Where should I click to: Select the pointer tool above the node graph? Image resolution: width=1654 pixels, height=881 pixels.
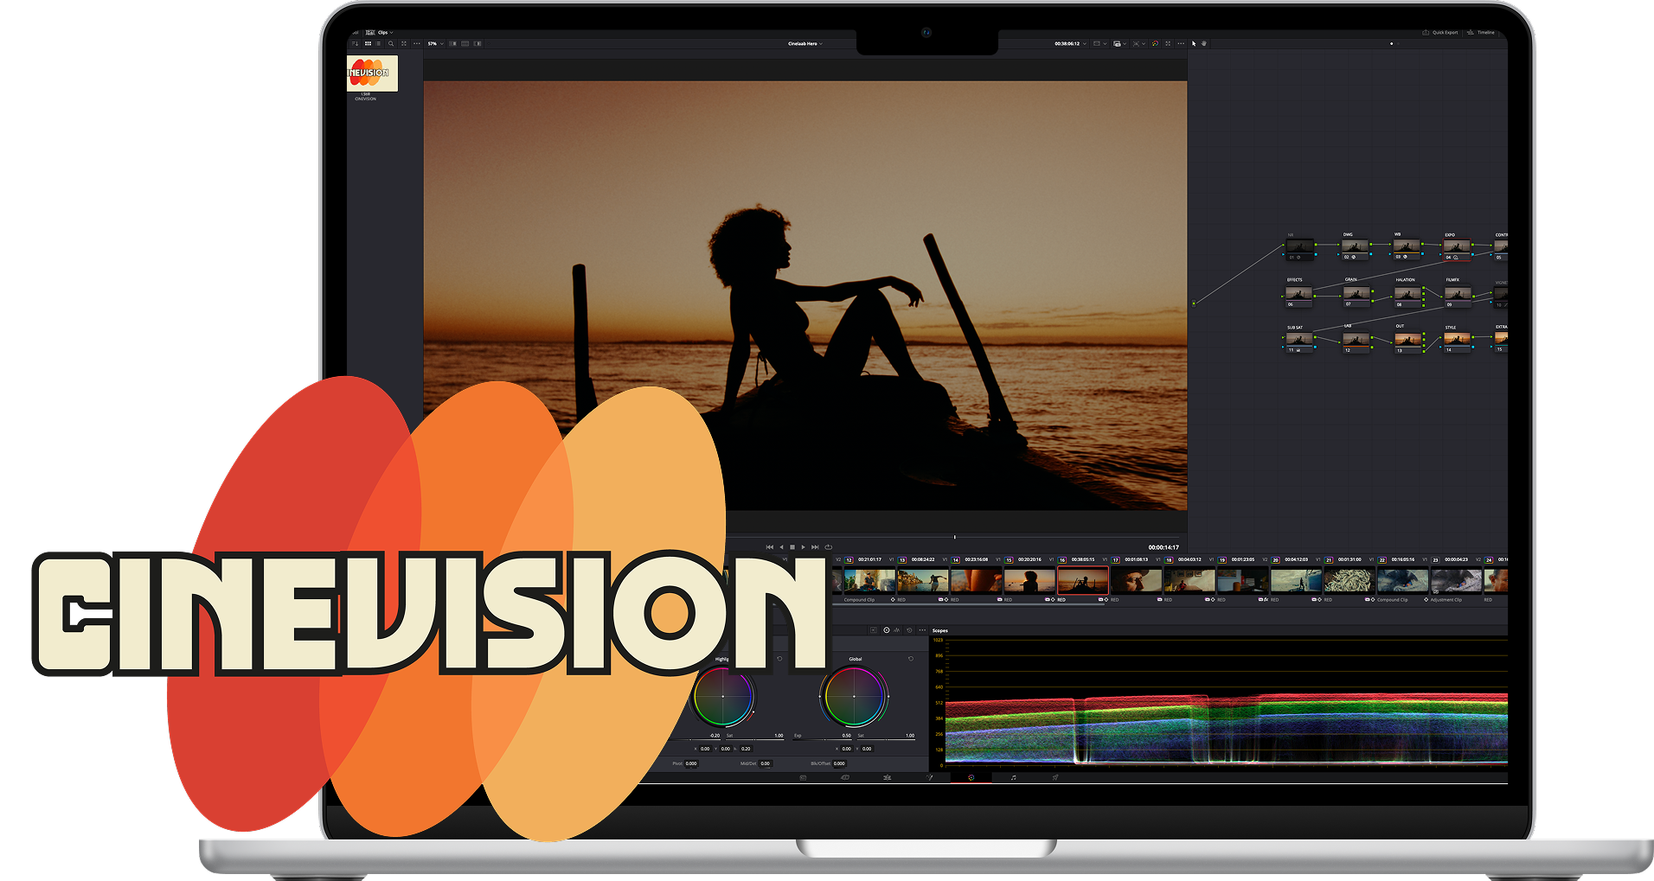[x=1194, y=43]
